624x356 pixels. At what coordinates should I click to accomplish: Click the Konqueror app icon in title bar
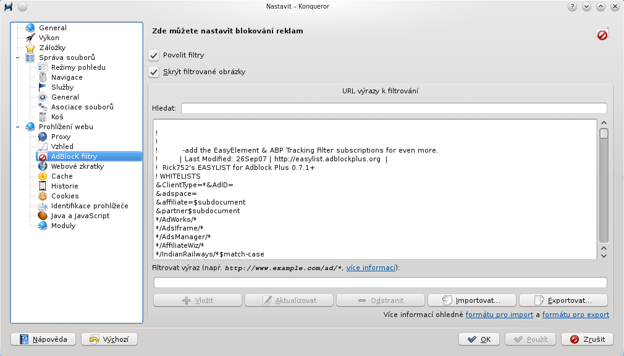pyautogui.click(x=8, y=6)
